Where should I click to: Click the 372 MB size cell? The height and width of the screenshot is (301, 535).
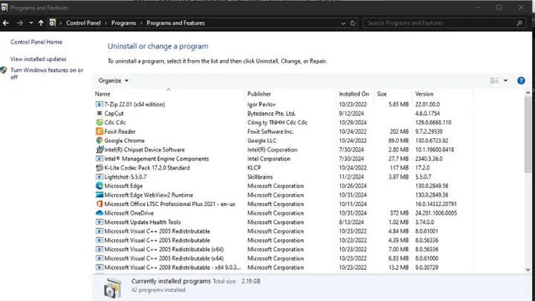tap(399, 213)
